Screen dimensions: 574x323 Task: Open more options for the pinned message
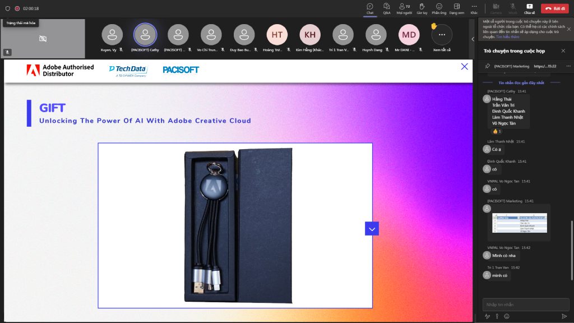568,66
